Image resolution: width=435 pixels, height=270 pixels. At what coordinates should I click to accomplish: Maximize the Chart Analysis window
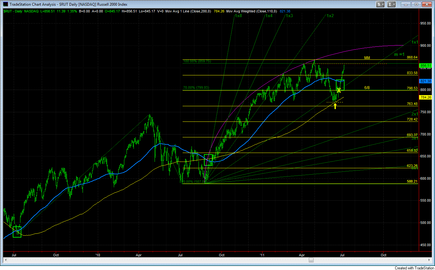(416, 4)
